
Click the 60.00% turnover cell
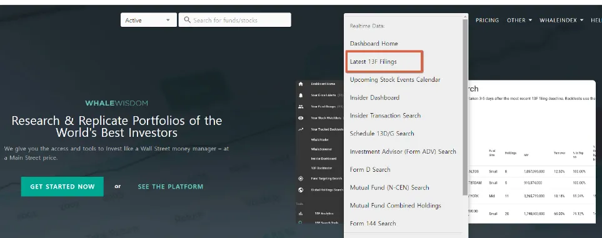tap(559, 214)
